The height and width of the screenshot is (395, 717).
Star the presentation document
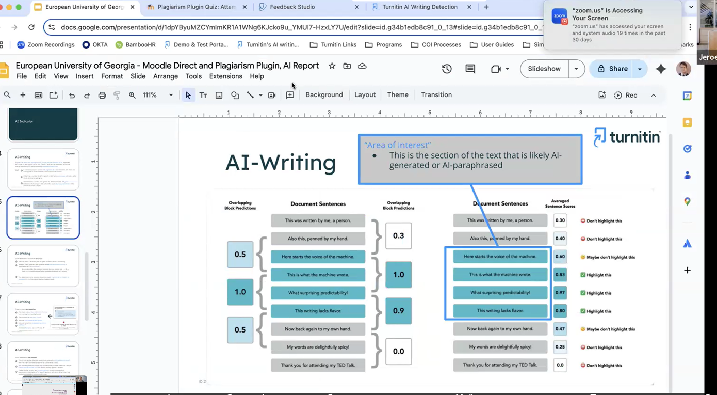(332, 66)
